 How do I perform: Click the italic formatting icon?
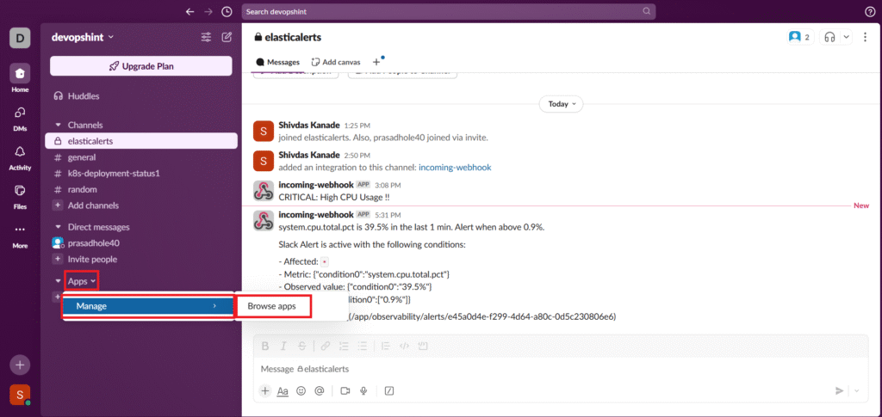coord(284,346)
